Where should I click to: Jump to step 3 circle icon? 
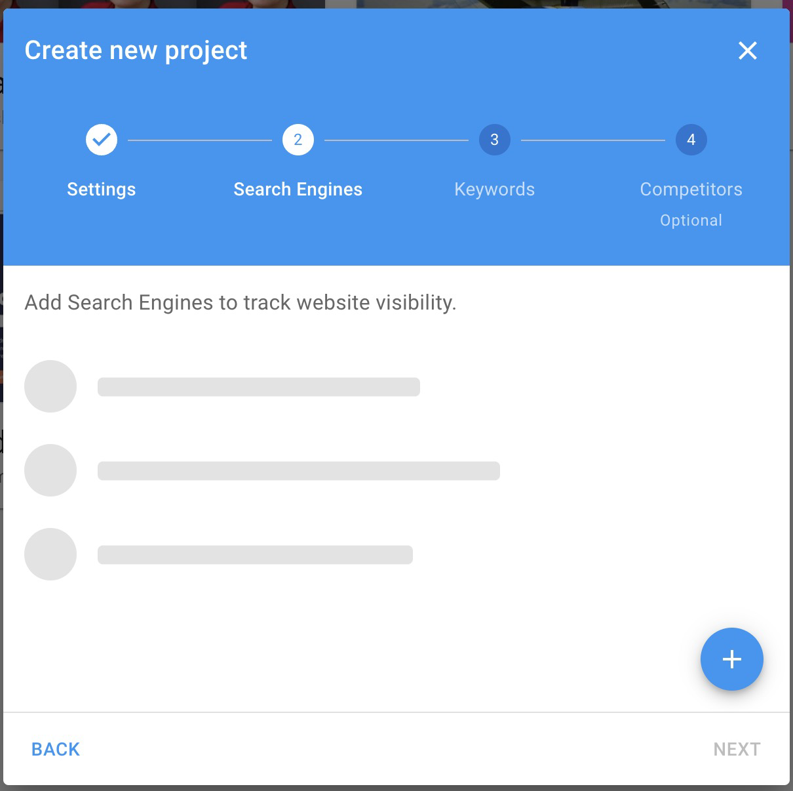coord(495,140)
